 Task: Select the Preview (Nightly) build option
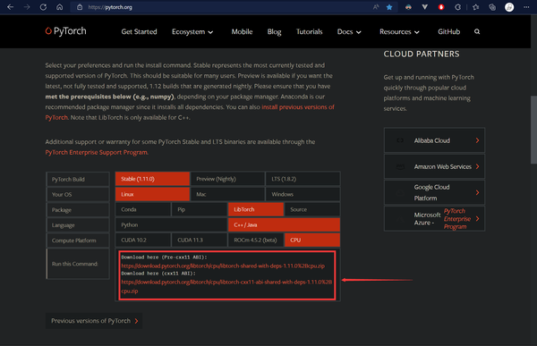[x=227, y=179]
